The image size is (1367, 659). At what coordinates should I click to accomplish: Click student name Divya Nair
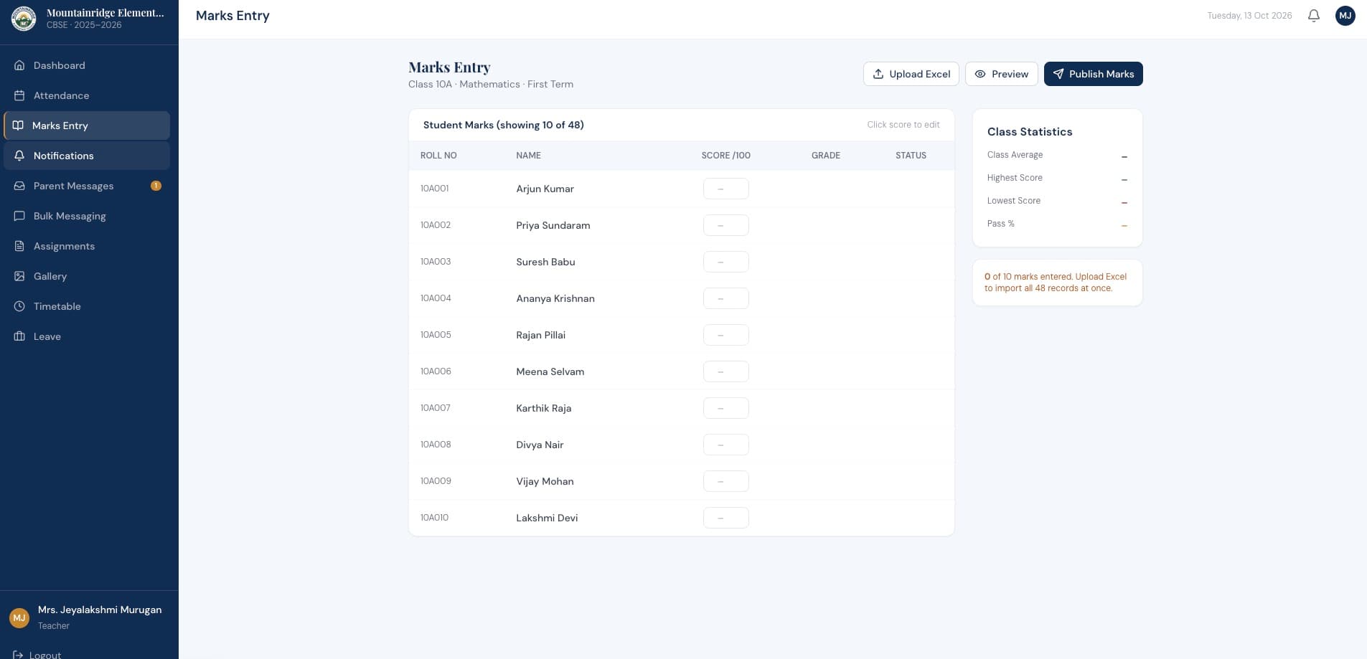540,445
